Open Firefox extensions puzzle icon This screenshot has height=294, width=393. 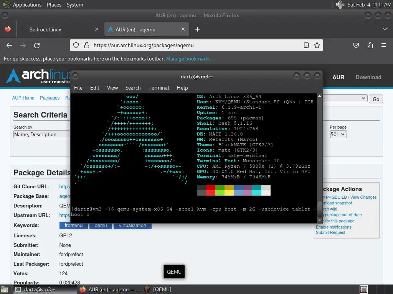coord(370,45)
